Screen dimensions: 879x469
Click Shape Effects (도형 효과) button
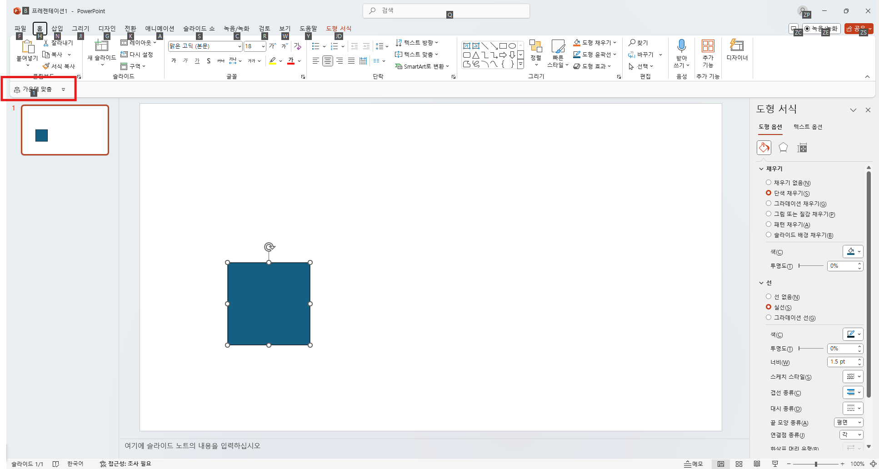592,66
